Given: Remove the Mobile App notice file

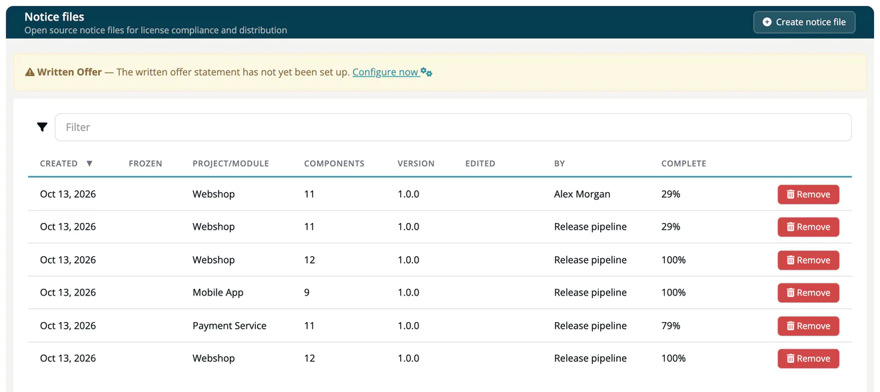Looking at the screenshot, I should pyautogui.click(x=808, y=293).
